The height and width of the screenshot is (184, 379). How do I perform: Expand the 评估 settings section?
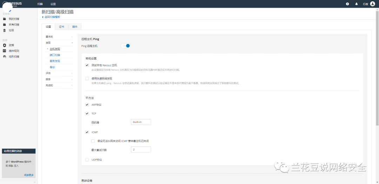point(59,73)
